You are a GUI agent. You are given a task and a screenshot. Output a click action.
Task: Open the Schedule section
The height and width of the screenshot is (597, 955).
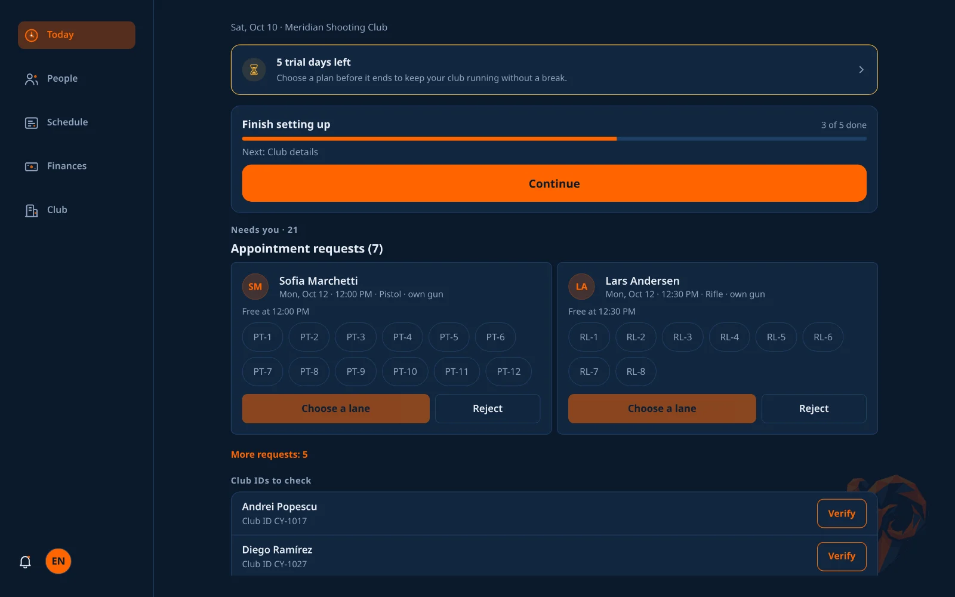point(76,122)
